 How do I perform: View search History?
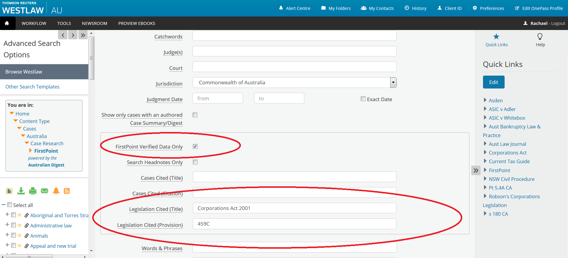(415, 8)
